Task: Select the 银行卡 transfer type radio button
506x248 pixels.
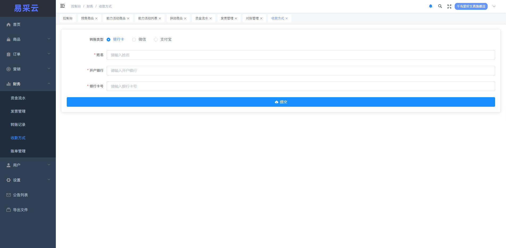Action: [108, 39]
